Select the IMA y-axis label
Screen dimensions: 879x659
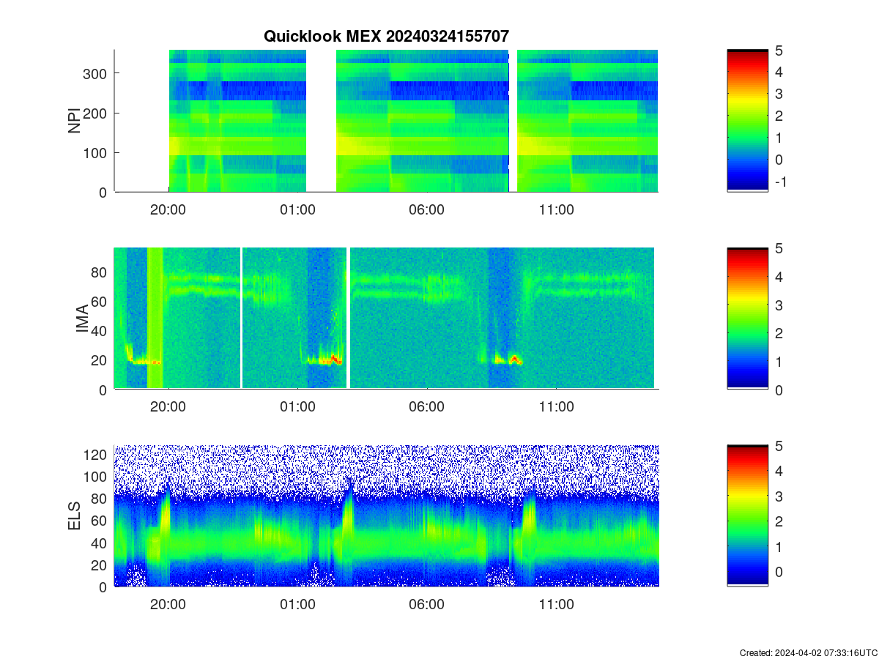point(82,319)
